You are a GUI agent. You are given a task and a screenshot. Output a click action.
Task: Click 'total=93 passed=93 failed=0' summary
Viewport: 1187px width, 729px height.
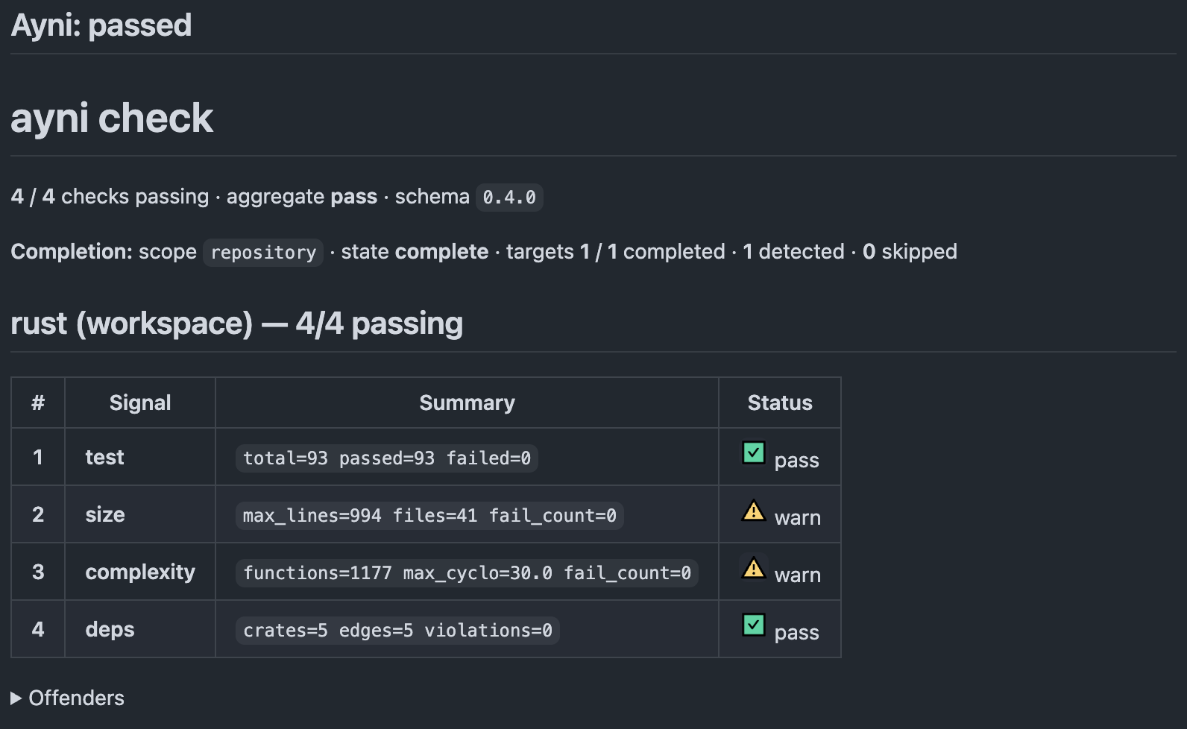(387, 458)
